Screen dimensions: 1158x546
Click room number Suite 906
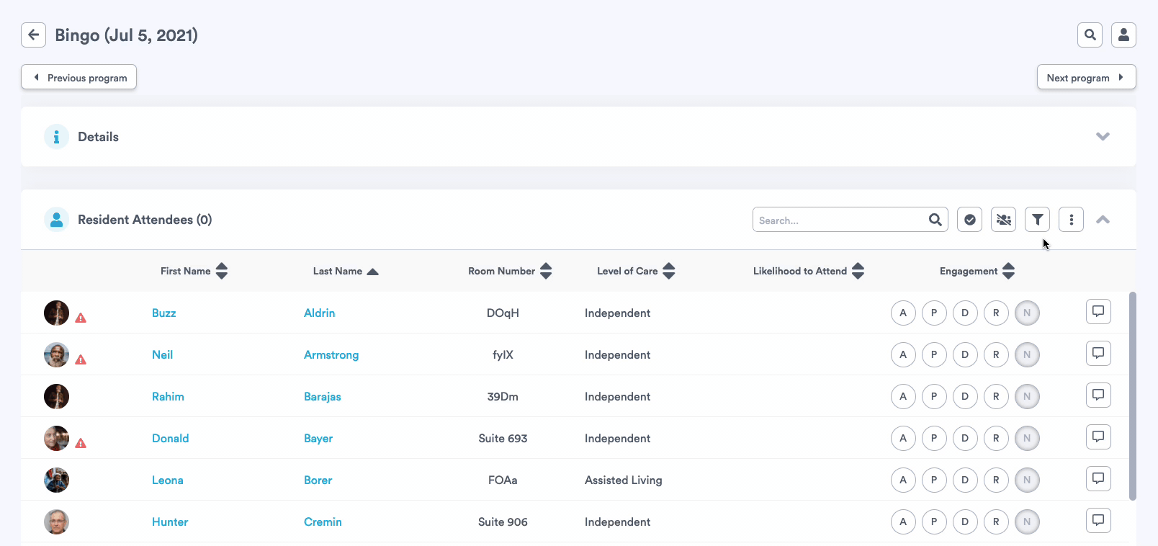pos(503,522)
